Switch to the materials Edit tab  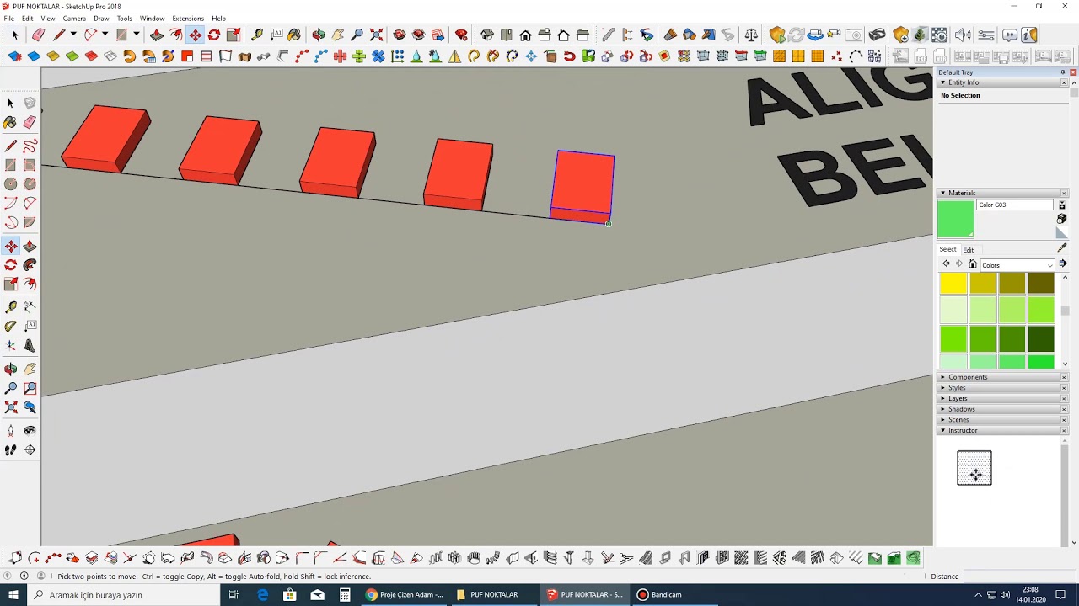[969, 250]
